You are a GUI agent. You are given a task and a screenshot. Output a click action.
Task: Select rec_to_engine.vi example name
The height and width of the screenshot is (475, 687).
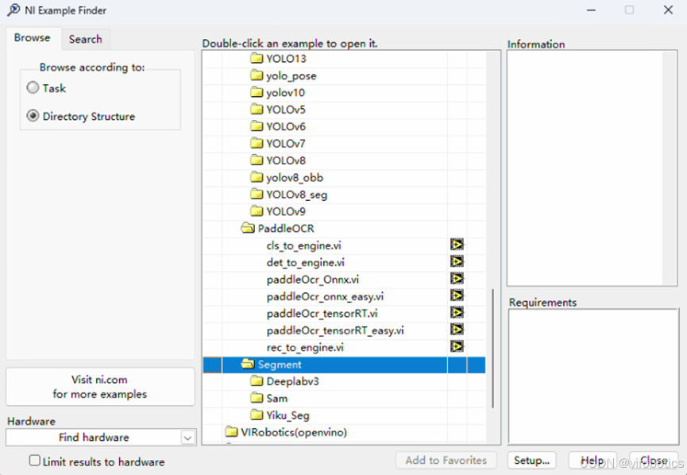point(305,347)
